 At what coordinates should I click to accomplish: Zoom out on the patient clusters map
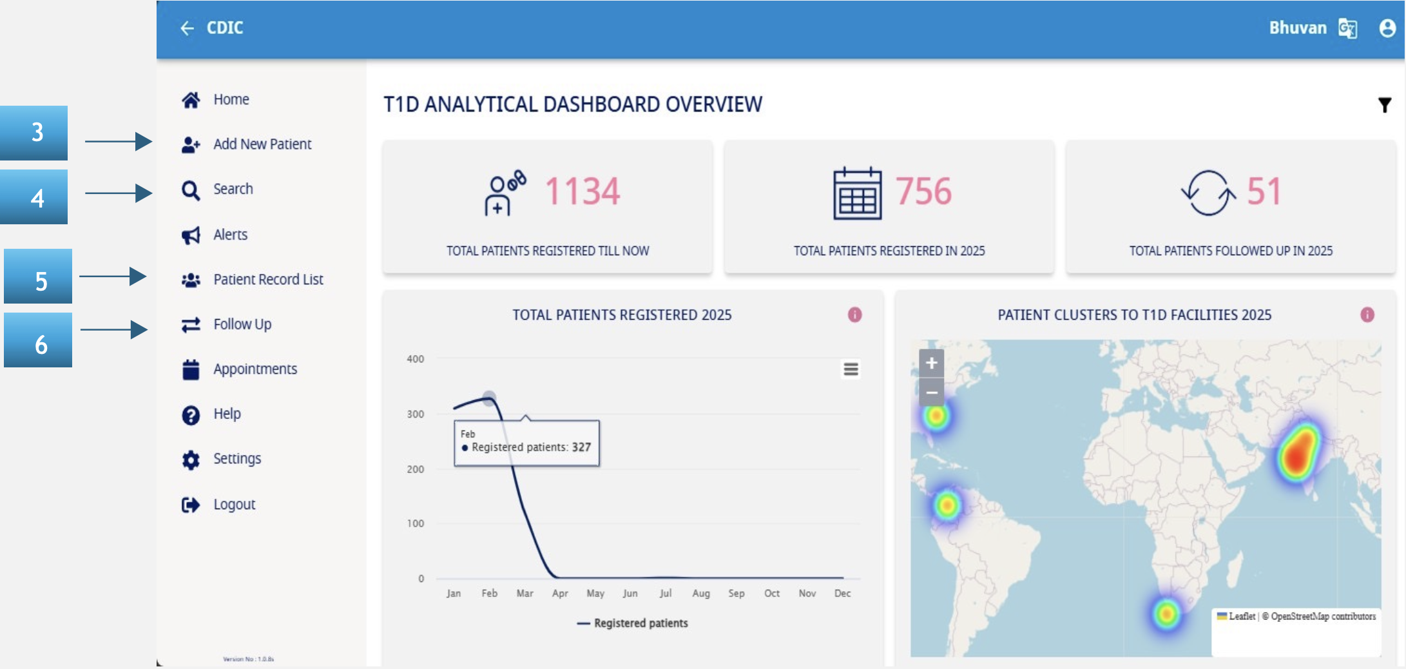click(931, 393)
